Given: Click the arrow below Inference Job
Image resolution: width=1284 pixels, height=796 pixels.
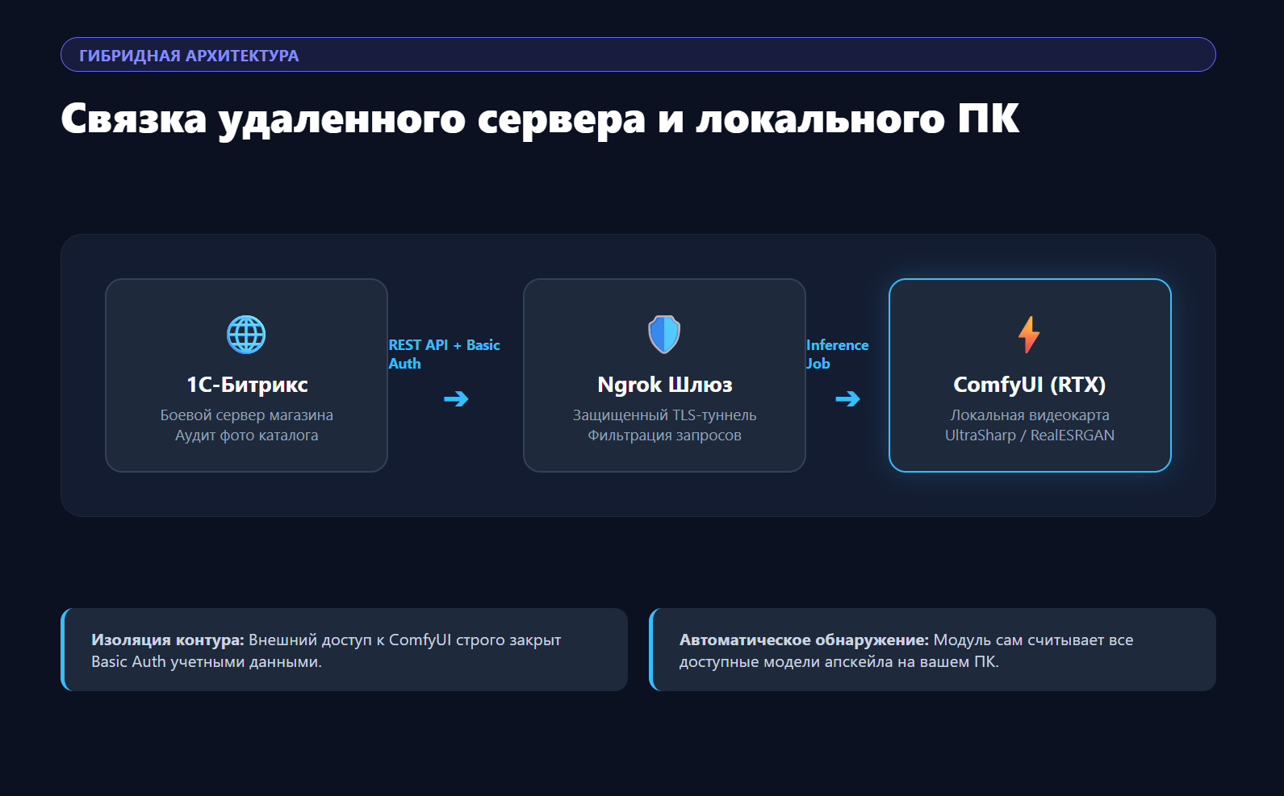Looking at the screenshot, I should click(847, 398).
